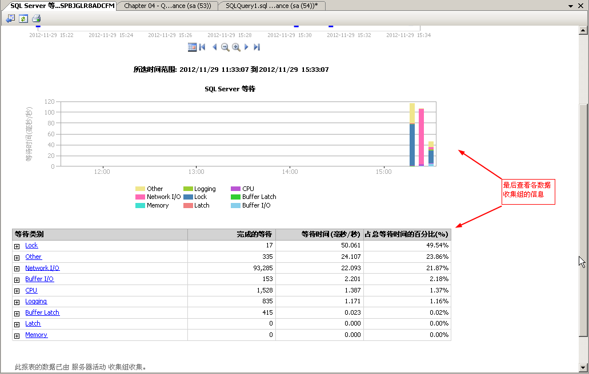Screen dimensions: 589x374
Task: Jump to last time interval
Action: pyautogui.click(x=257, y=47)
